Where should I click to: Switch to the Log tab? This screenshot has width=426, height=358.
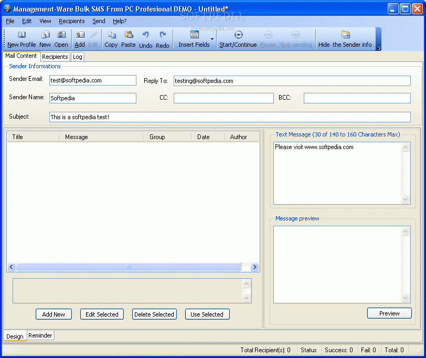pos(78,57)
